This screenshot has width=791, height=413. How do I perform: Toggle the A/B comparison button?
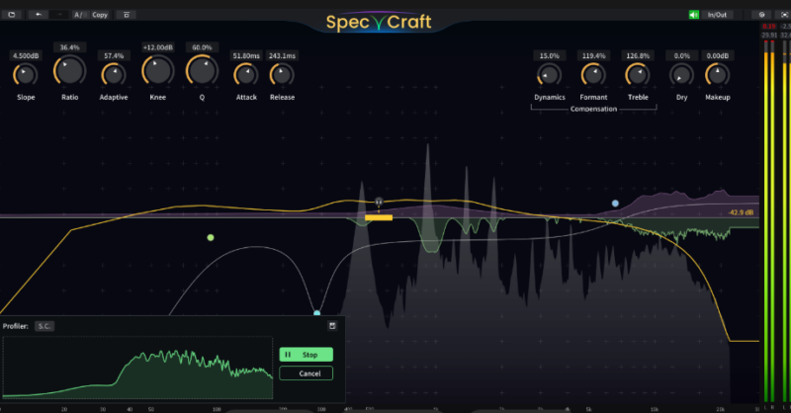coord(81,15)
